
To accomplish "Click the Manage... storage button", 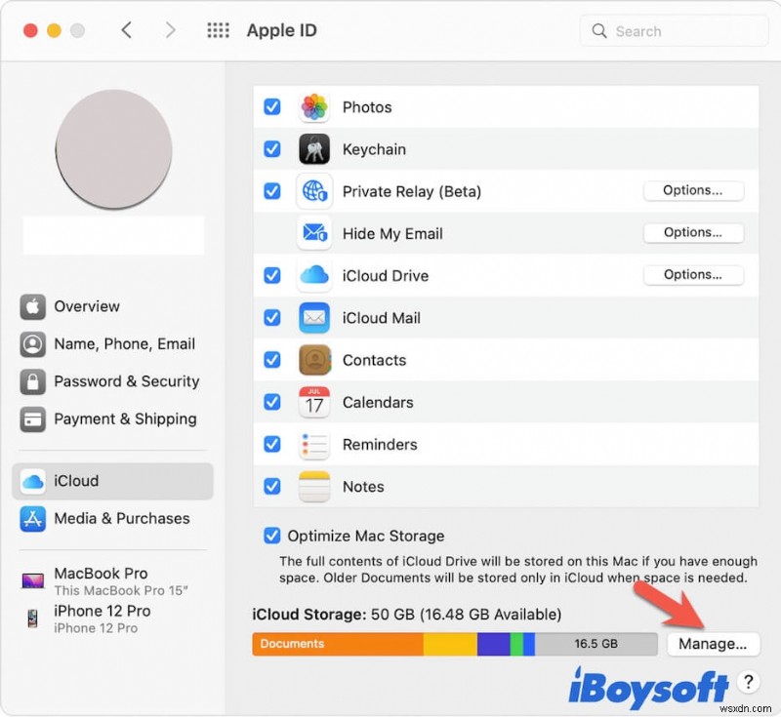I will coord(713,644).
